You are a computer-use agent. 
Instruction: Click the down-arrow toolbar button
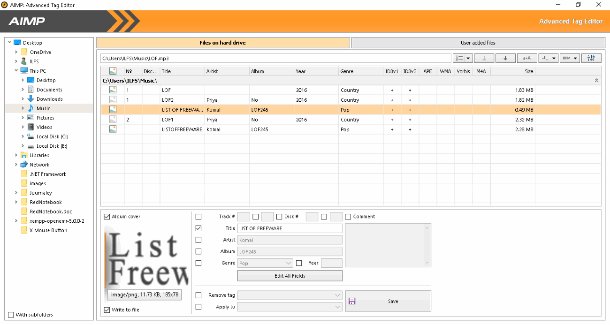pos(505,58)
